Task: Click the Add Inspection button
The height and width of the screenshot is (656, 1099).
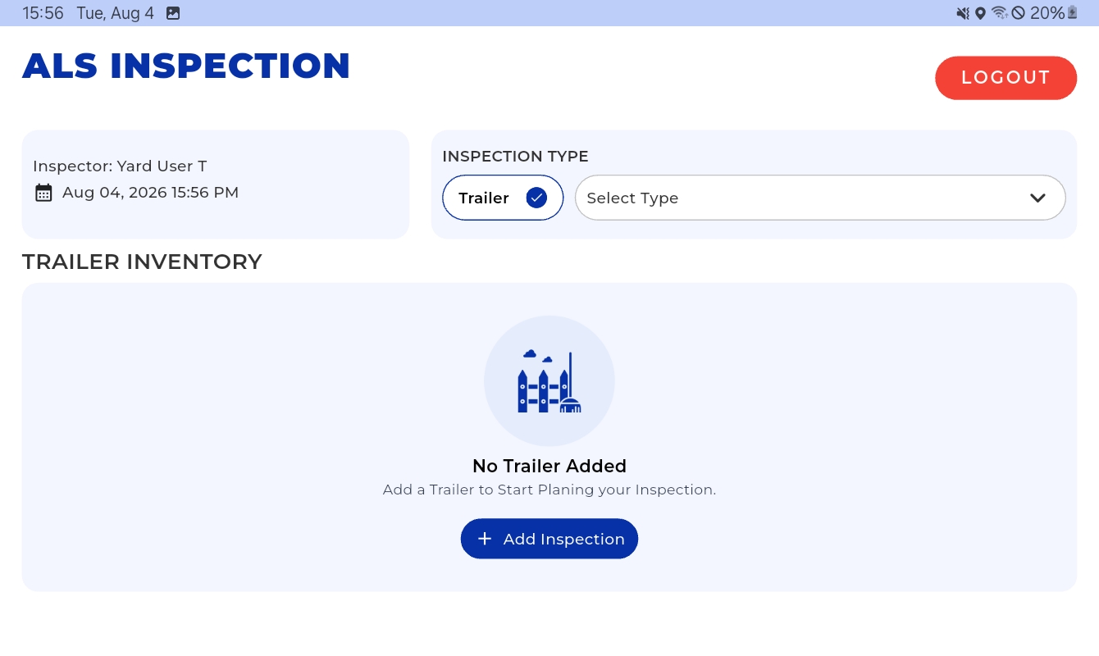Action: [x=549, y=539]
